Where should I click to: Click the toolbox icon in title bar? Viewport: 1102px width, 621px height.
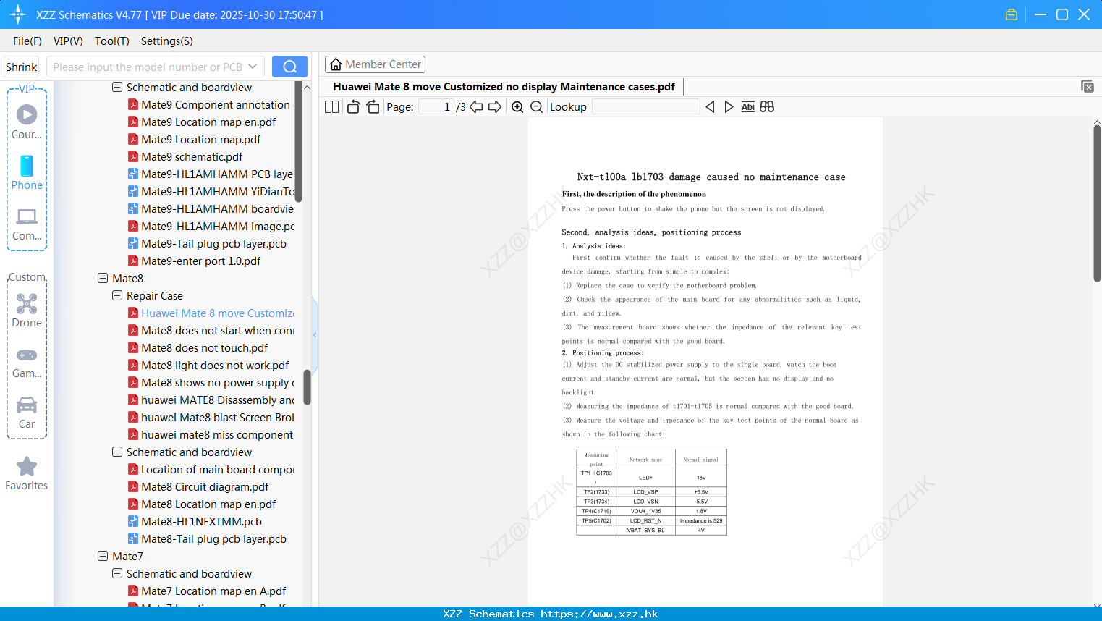pyautogui.click(x=1012, y=14)
